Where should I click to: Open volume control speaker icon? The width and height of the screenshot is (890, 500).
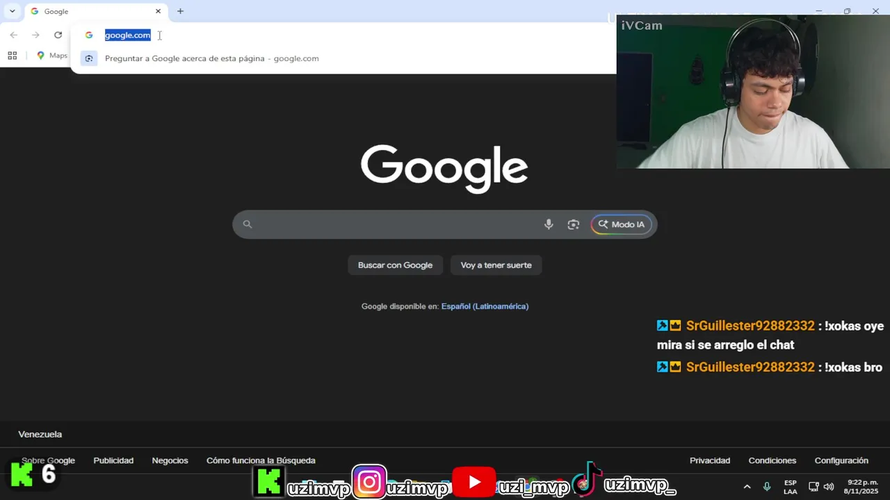click(x=829, y=487)
